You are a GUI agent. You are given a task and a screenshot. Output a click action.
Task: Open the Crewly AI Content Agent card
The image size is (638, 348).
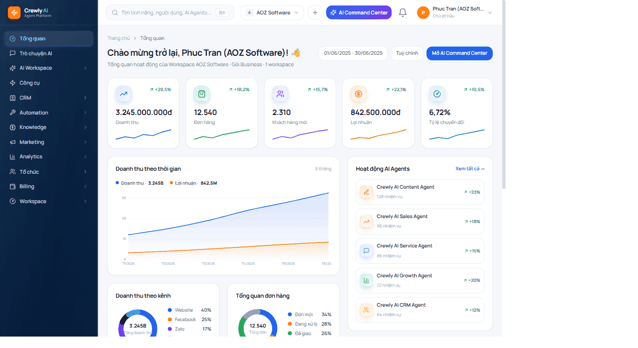click(420, 192)
